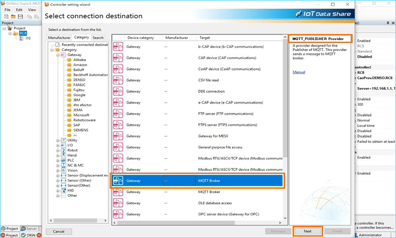This screenshot has height=238, width=396.
Task: Click the Cancel button
Action: tap(59, 231)
